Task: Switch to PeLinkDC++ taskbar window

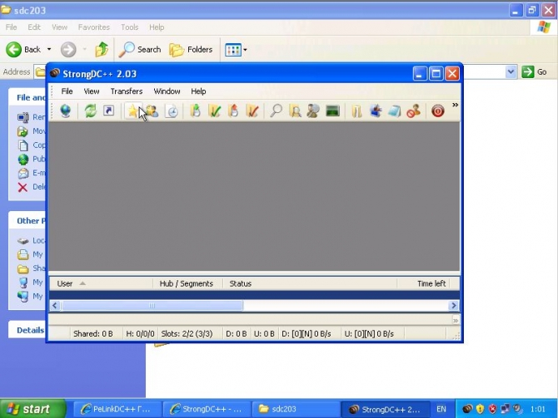Action: pos(117,409)
